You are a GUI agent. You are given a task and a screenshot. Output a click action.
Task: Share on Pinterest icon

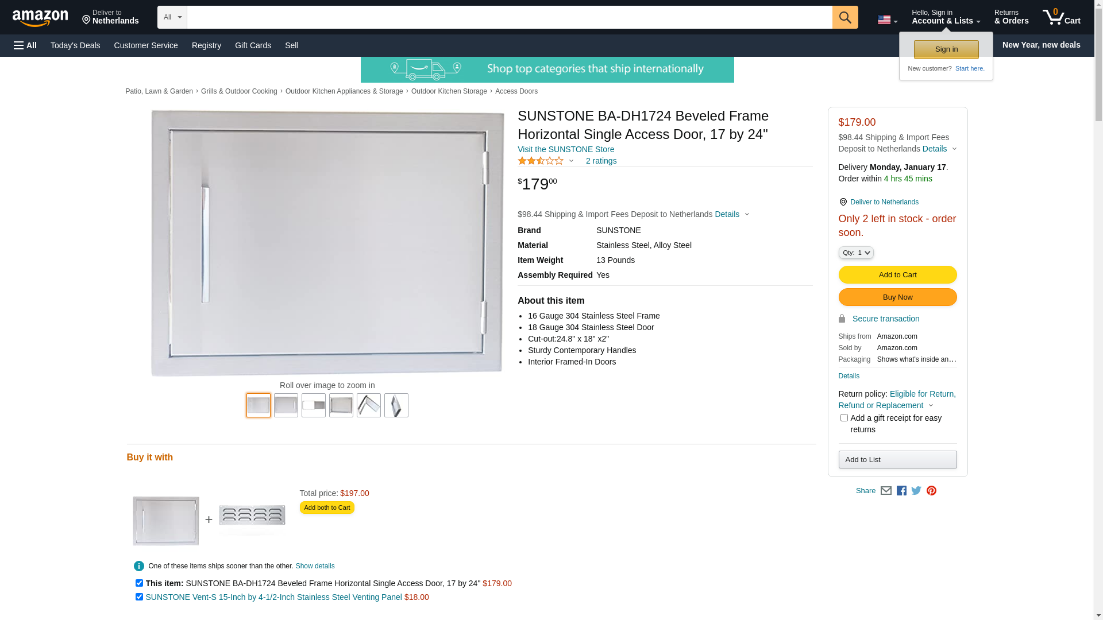[931, 491]
